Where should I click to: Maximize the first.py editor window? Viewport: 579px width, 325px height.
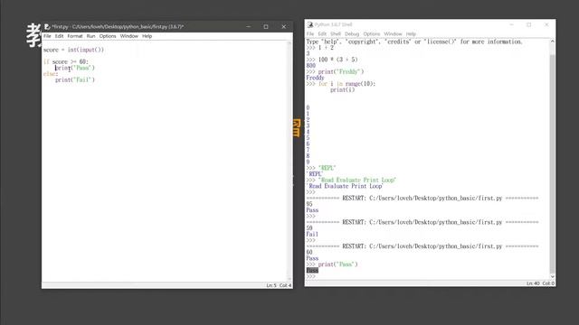click(266, 26)
